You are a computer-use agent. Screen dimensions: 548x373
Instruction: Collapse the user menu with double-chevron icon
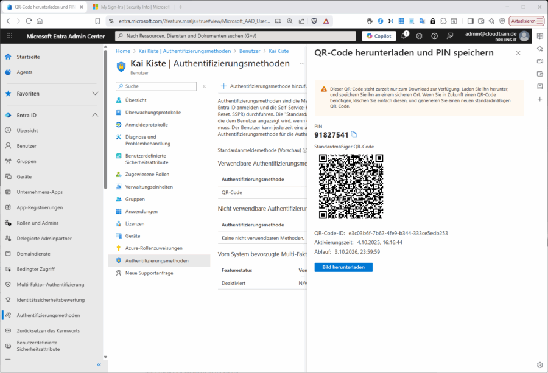pos(204,86)
